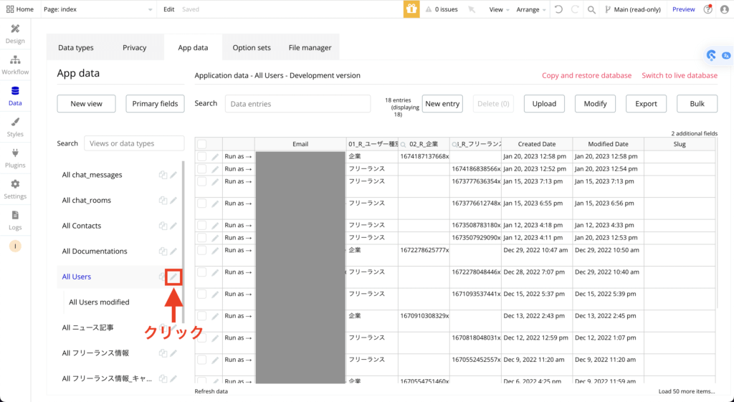Open the Data section icon
The image size is (734, 402).
(x=15, y=91)
